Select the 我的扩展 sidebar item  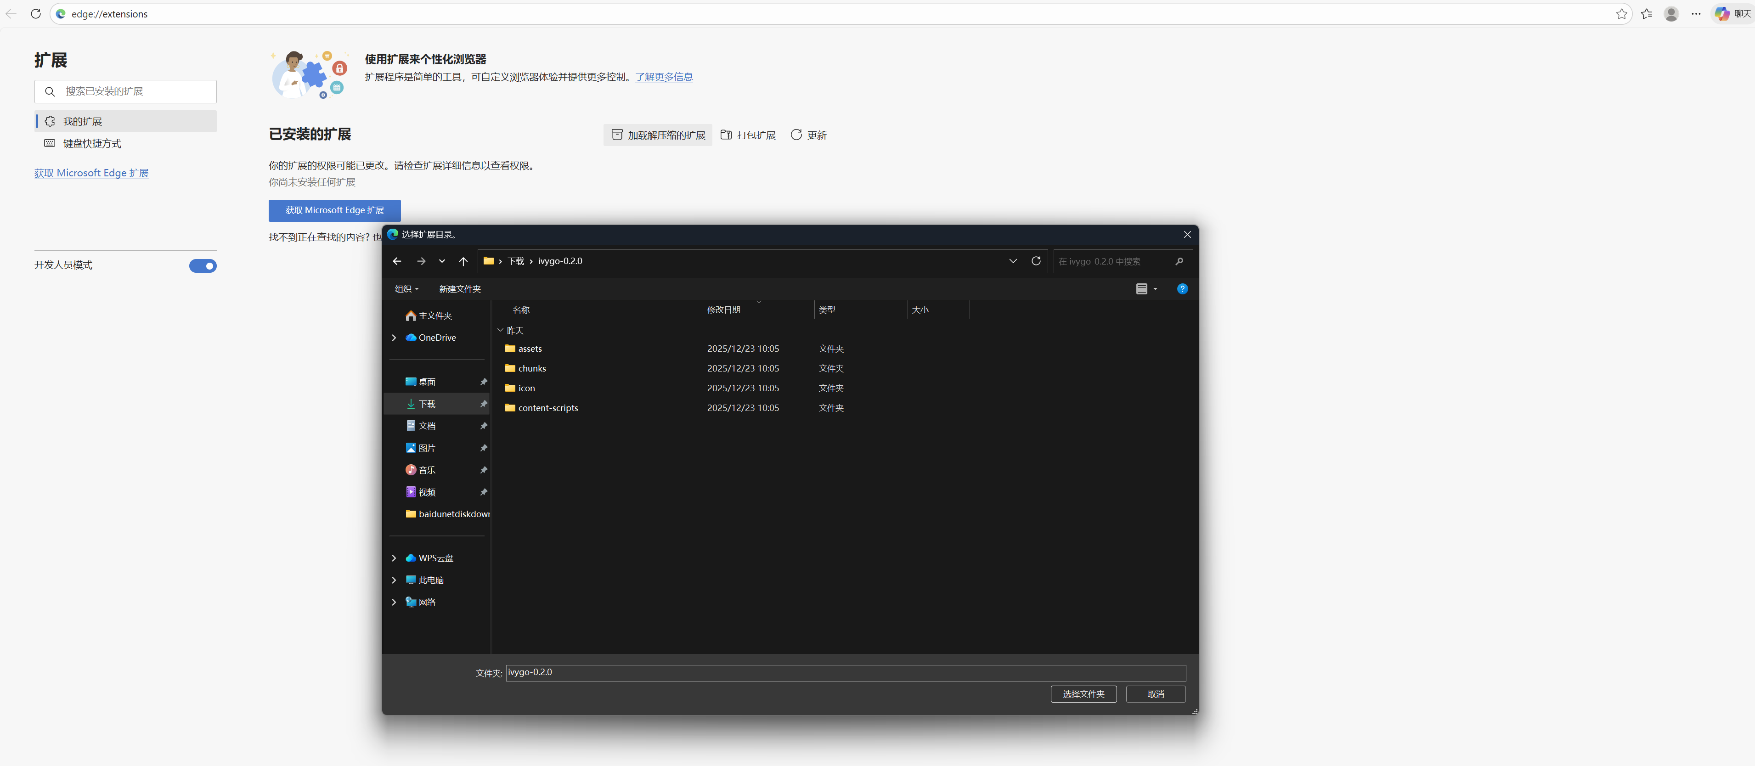[x=82, y=121]
